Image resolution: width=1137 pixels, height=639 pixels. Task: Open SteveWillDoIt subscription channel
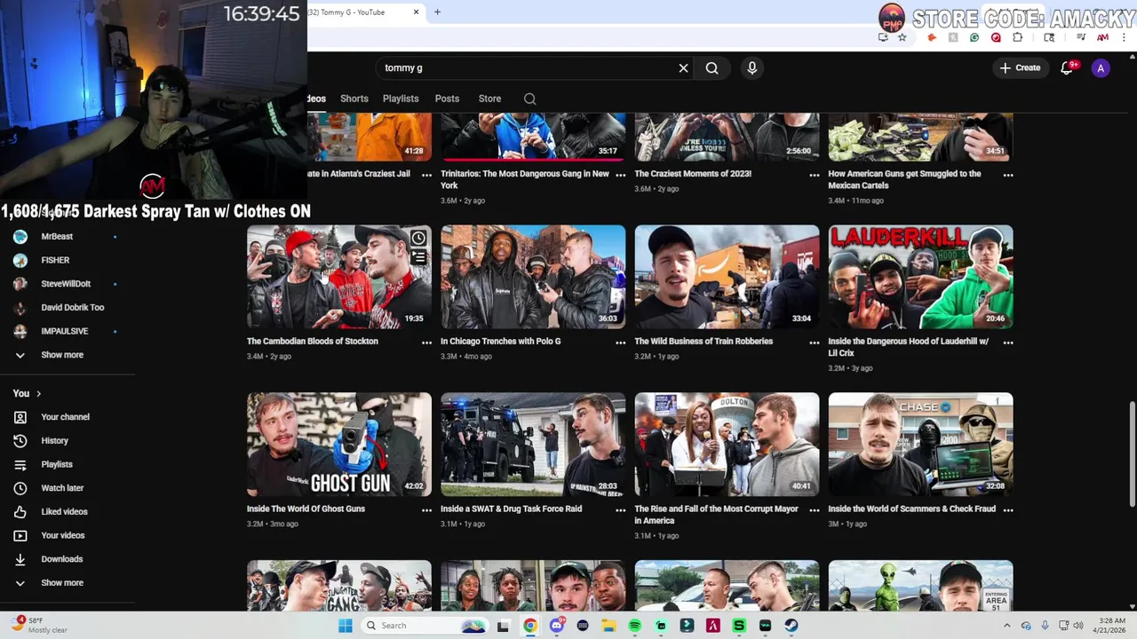click(x=67, y=284)
